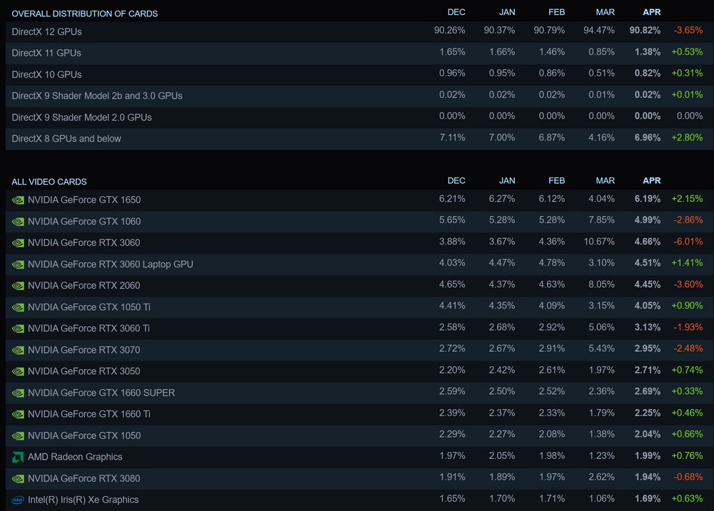Click the Intel logo beside Iris Xe Graphics
This screenshot has height=511, width=714.
(18, 500)
